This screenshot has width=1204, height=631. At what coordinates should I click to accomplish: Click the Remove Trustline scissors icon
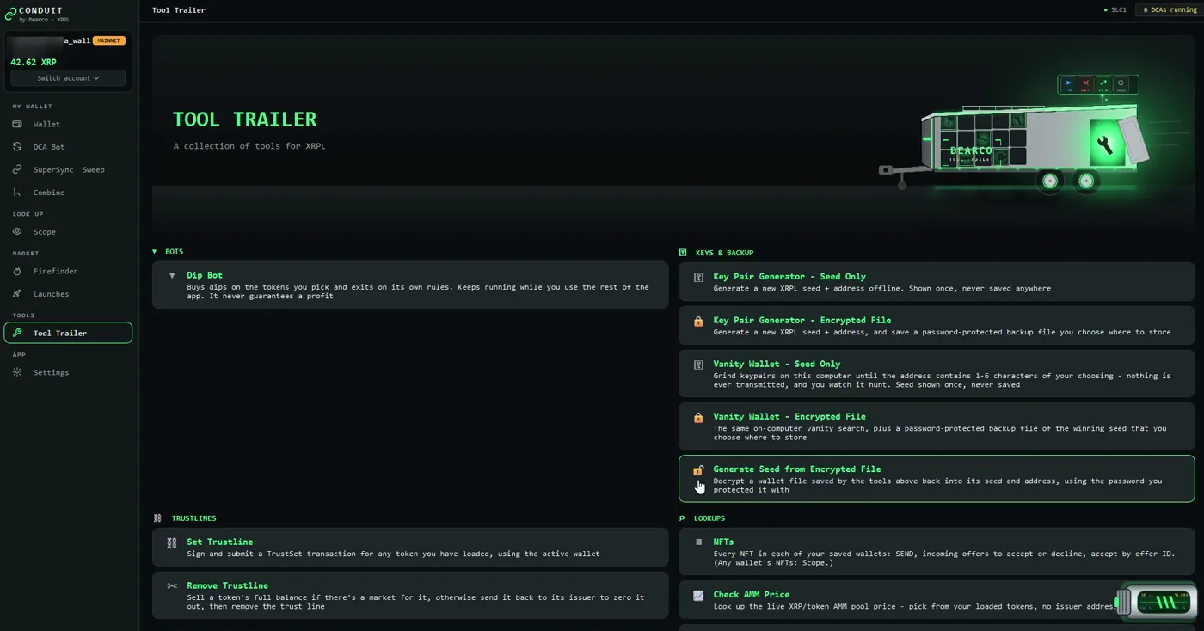point(172,586)
